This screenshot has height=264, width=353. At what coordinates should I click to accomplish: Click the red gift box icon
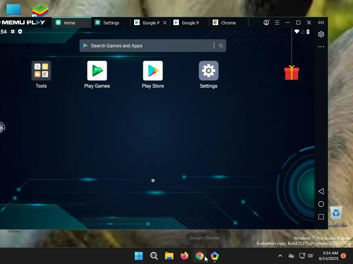point(292,73)
